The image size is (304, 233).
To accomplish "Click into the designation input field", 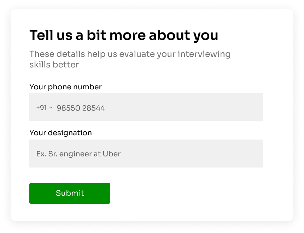I will click(146, 154).
